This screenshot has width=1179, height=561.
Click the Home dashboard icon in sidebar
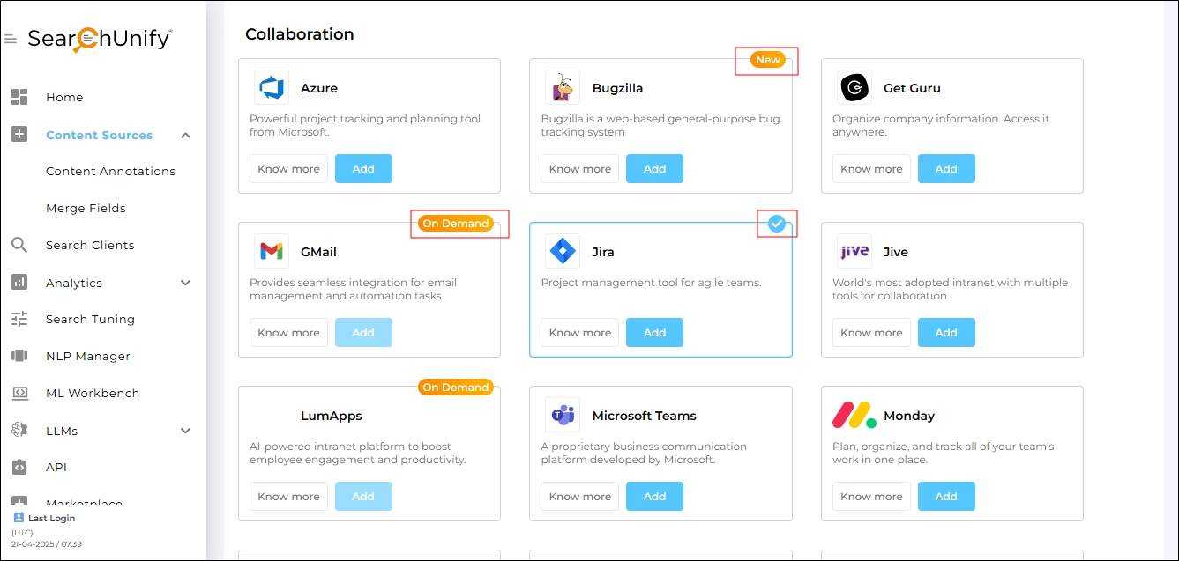tap(19, 97)
